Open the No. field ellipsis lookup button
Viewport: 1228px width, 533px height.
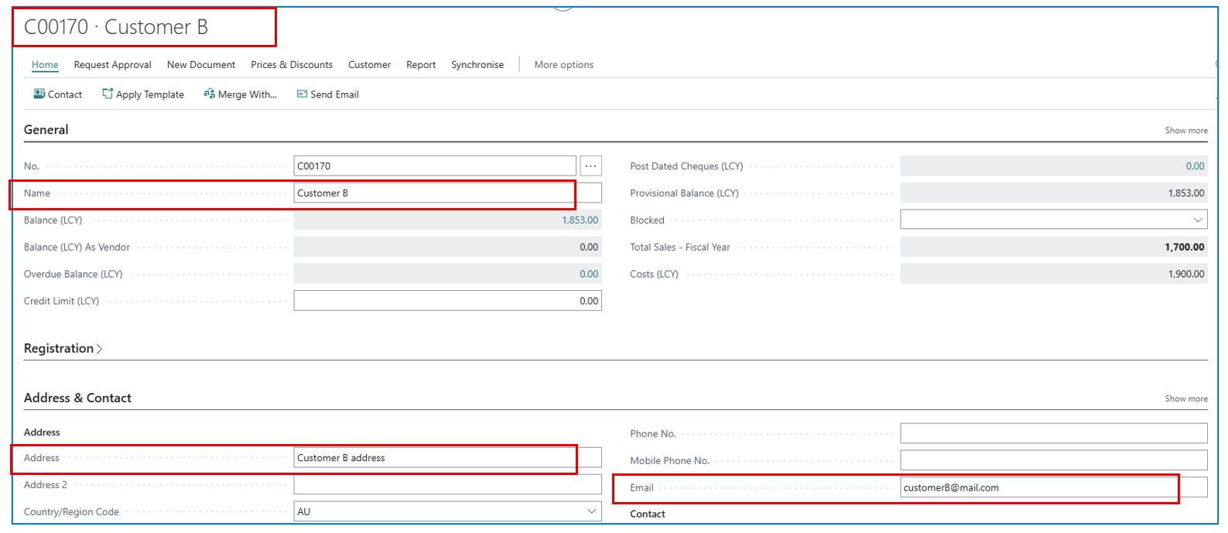coord(590,166)
